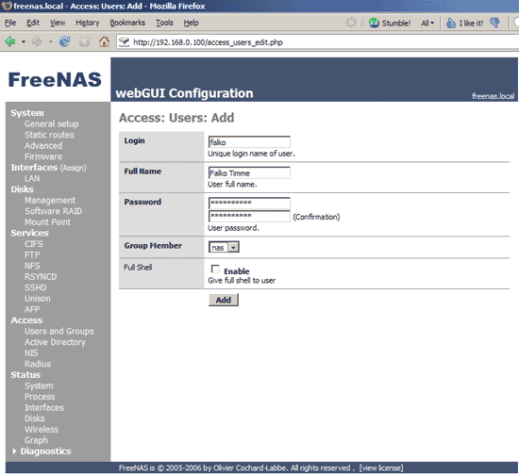Enable the Full Shell checkbox
The width and height of the screenshot is (519, 474).
(x=215, y=270)
